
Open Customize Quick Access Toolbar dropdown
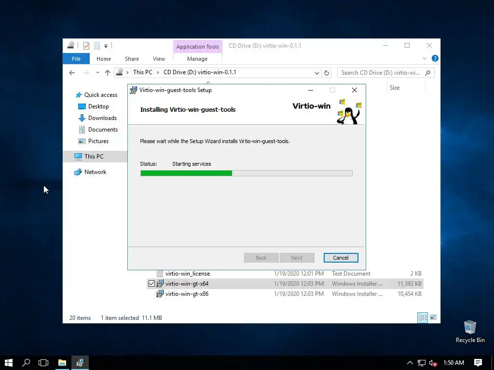pyautogui.click(x=106, y=46)
